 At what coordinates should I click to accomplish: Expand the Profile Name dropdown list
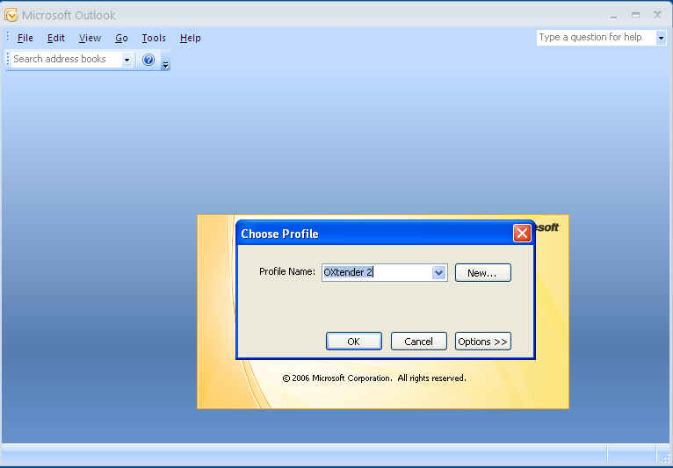tap(438, 272)
